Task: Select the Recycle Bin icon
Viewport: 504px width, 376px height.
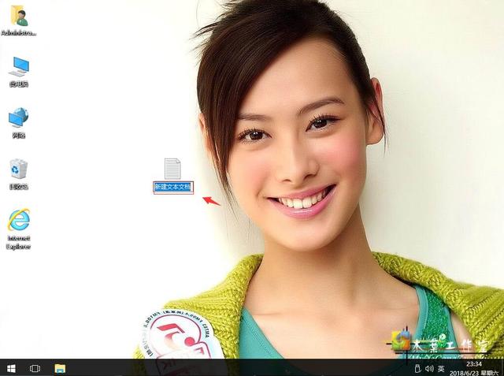Action: point(19,169)
